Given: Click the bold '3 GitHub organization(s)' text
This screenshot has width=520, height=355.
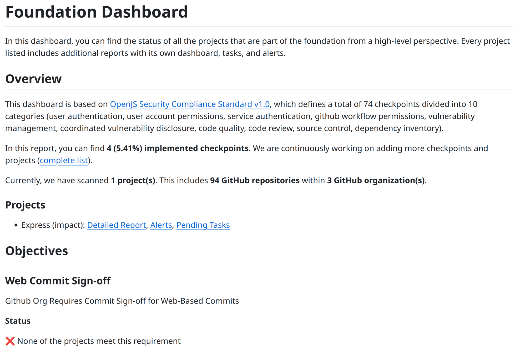Looking at the screenshot, I should coord(376,180).
